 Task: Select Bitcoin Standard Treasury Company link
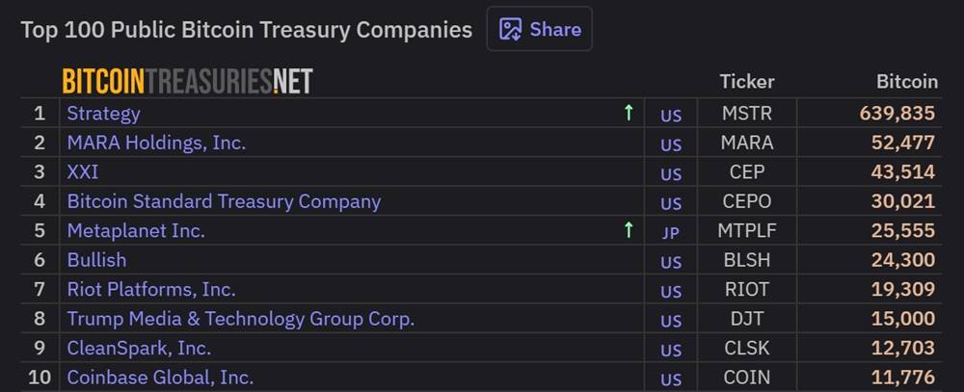click(x=224, y=201)
